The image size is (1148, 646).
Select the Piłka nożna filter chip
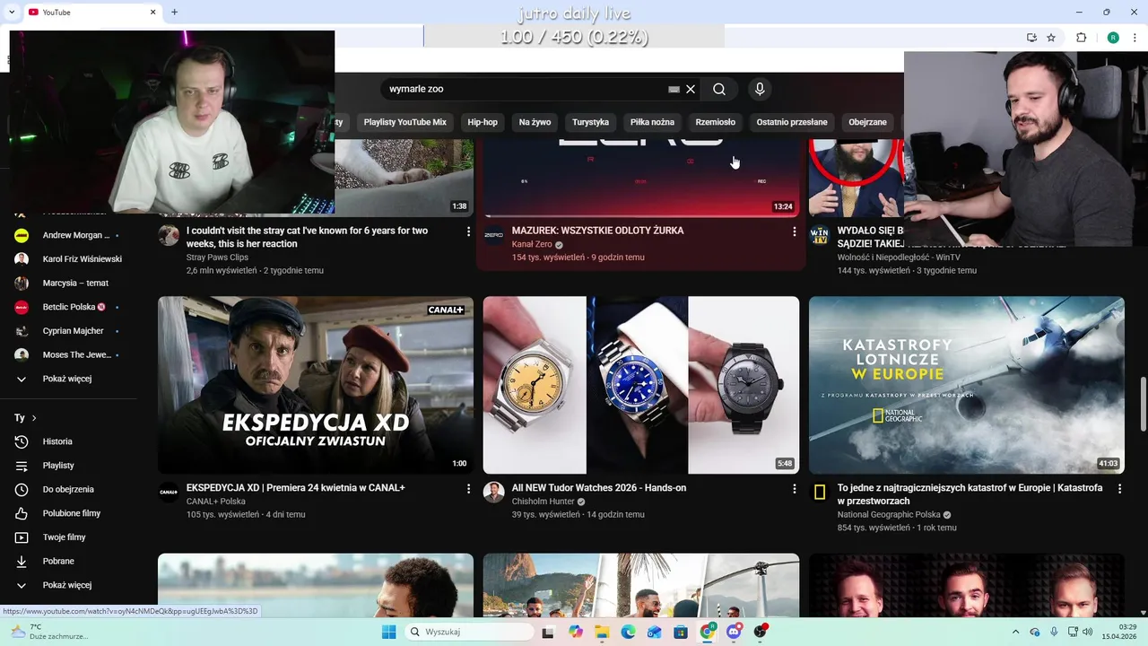pos(652,122)
